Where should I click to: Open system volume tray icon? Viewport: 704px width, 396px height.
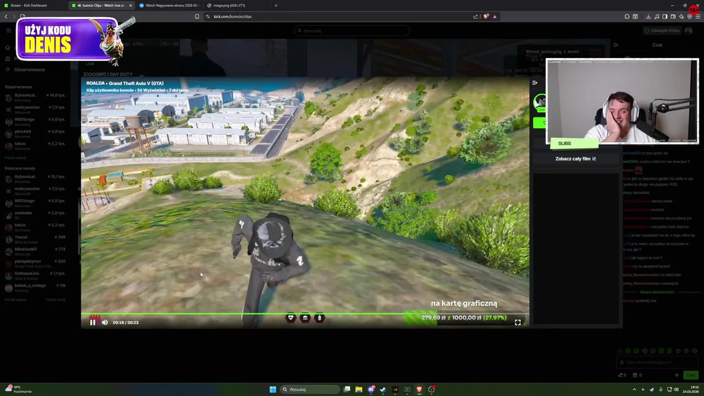click(676, 389)
